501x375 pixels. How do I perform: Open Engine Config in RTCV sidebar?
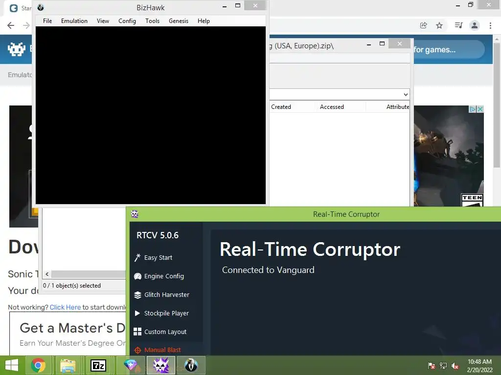(x=164, y=276)
